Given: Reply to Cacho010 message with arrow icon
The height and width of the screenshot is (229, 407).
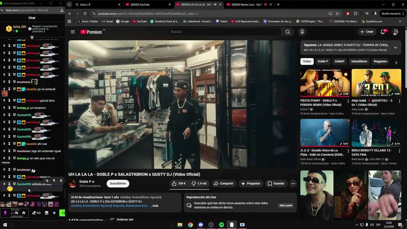Looking at the screenshot, I should tap(47, 181).
